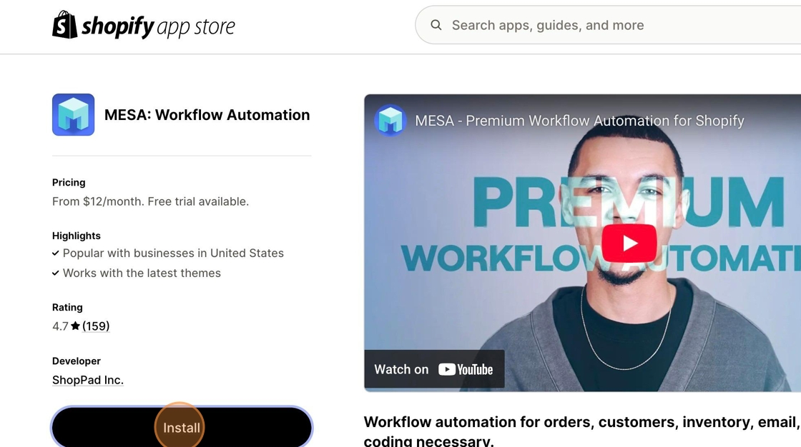Screen dimensions: 801x447
Task: Click the checkmark beside Works with latest themes
Action: [x=56, y=273]
